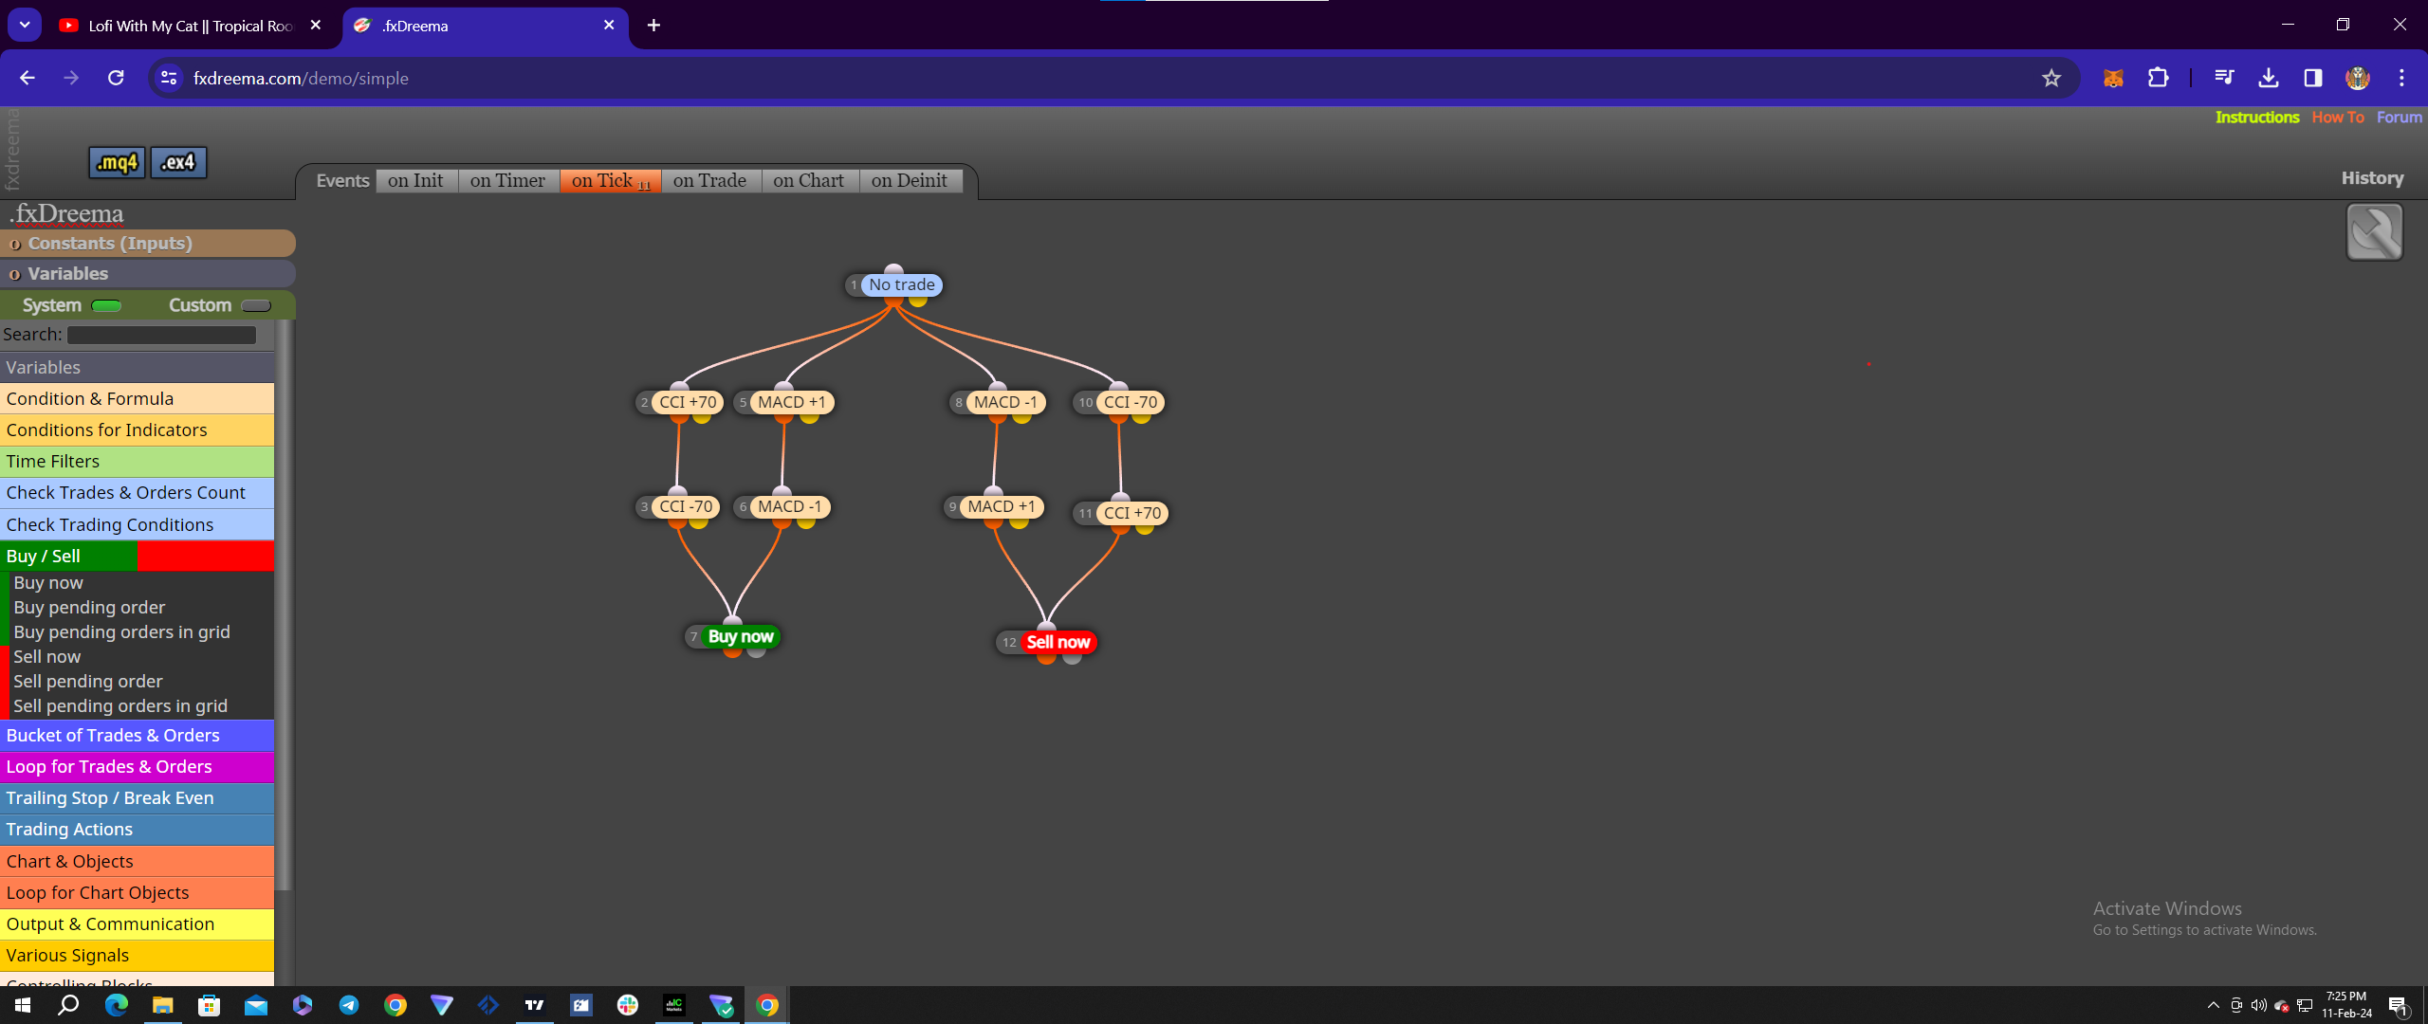2428x1024 pixels.
Task: Download the .mq4 source file
Action: (x=118, y=163)
